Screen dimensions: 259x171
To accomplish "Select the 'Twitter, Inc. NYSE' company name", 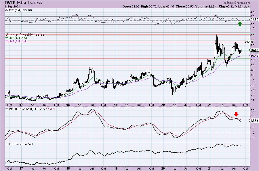I will point(29,3).
